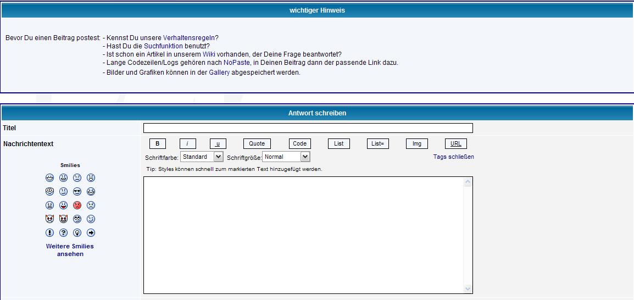The width and height of the screenshot is (634, 300).
Task: Insert the Very Happy wide-grin smiley
Action: pyautogui.click(x=50, y=177)
